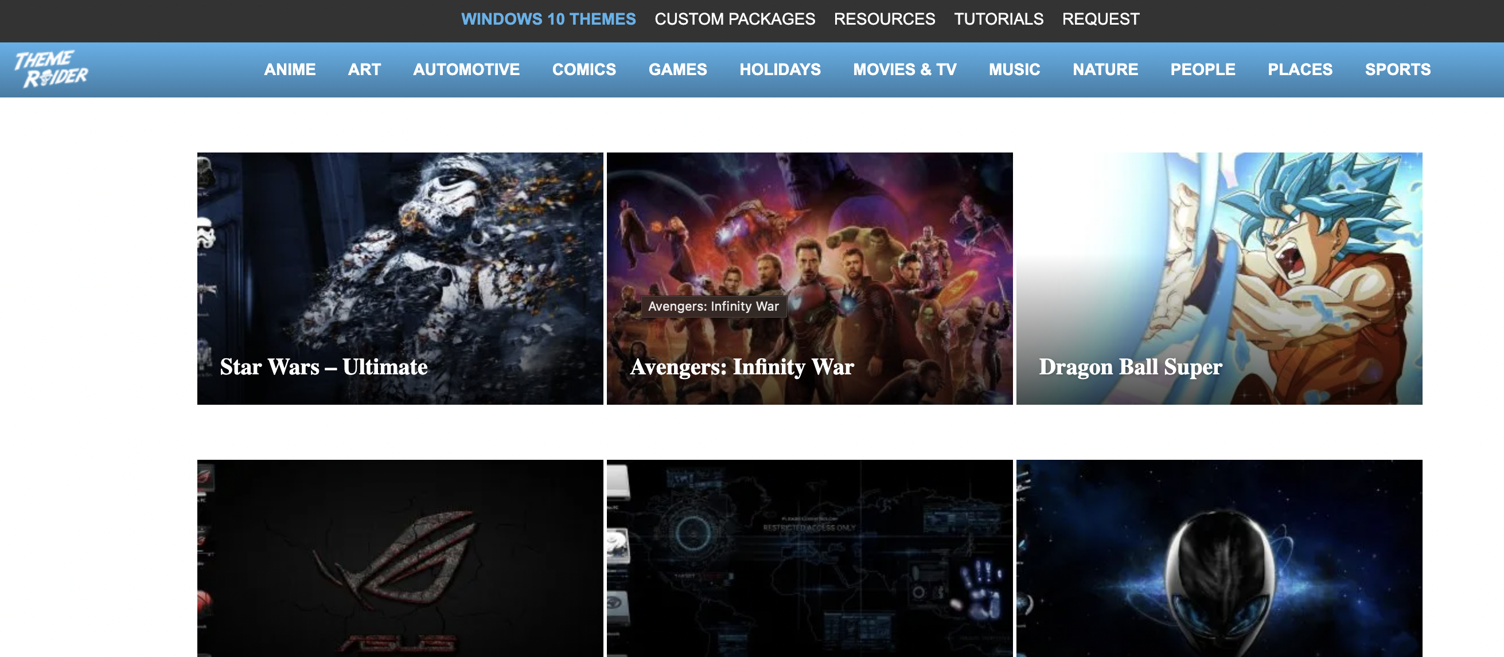Open the Places category

pyautogui.click(x=1300, y=69)
